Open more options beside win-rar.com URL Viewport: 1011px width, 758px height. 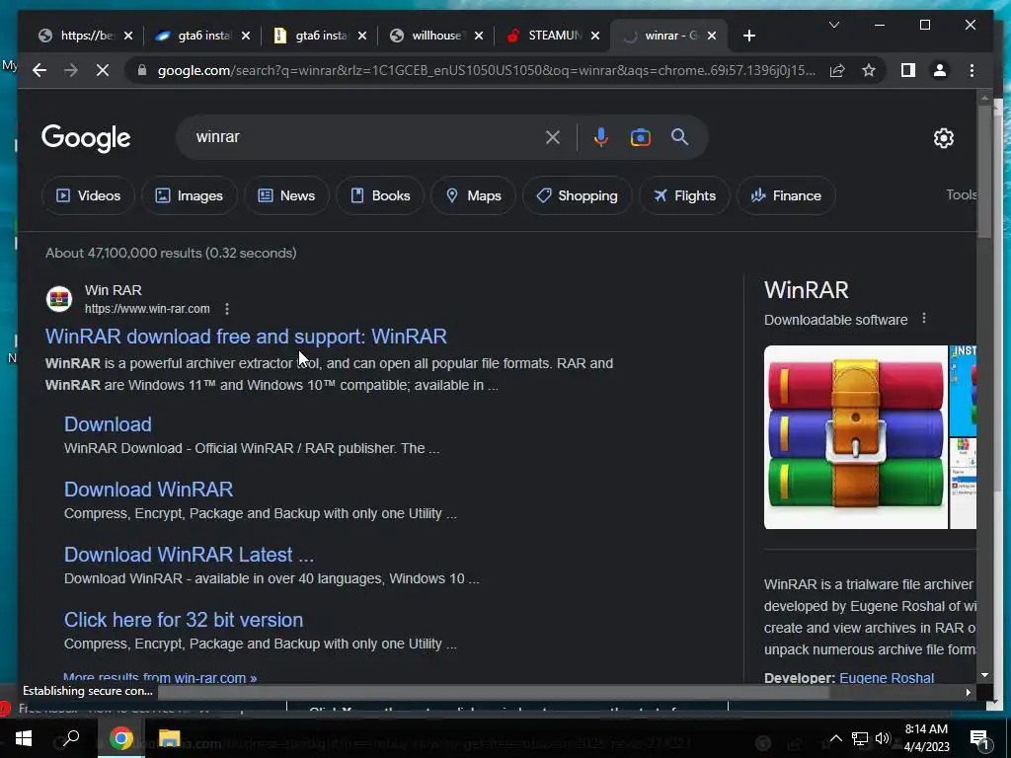pos(226,309)
